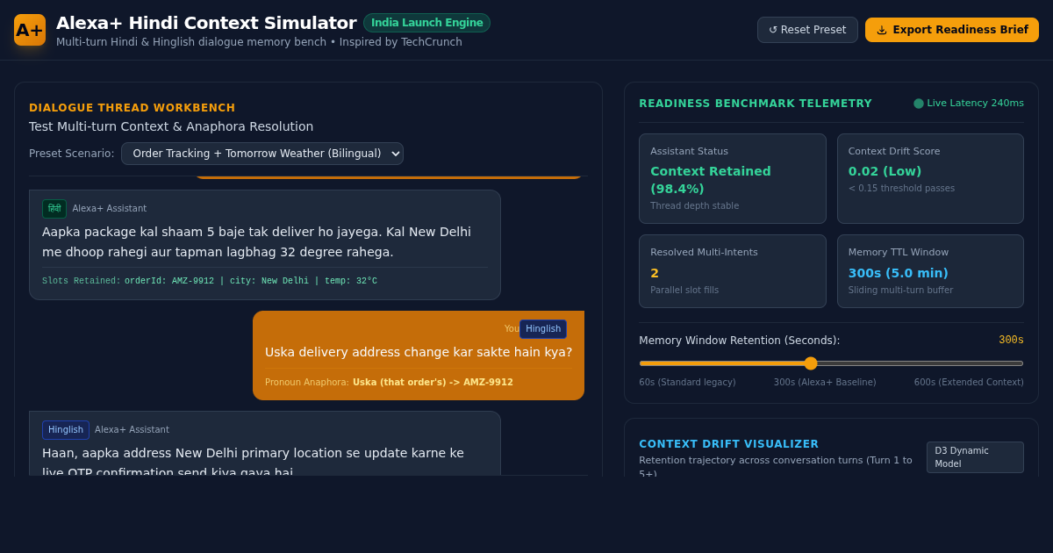Click Reset Preset button

[x=807, y=30]
